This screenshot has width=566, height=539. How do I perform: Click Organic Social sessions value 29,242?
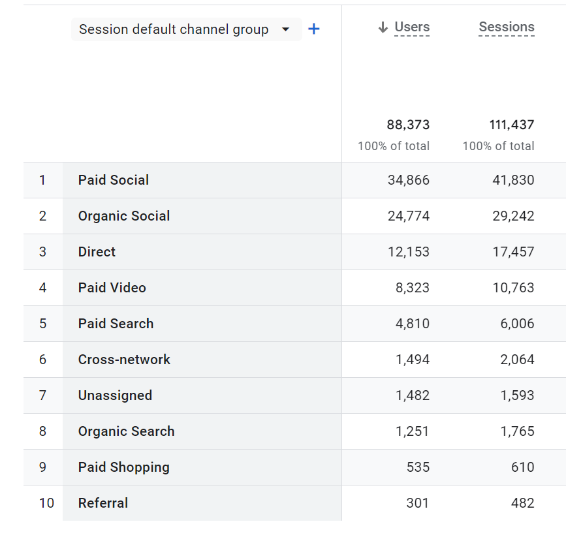click(x=513, y=216)
